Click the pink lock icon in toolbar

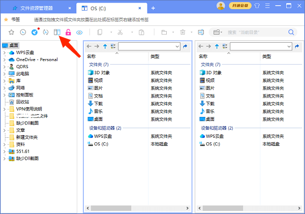pyautogui.click(x=68, y=32)
